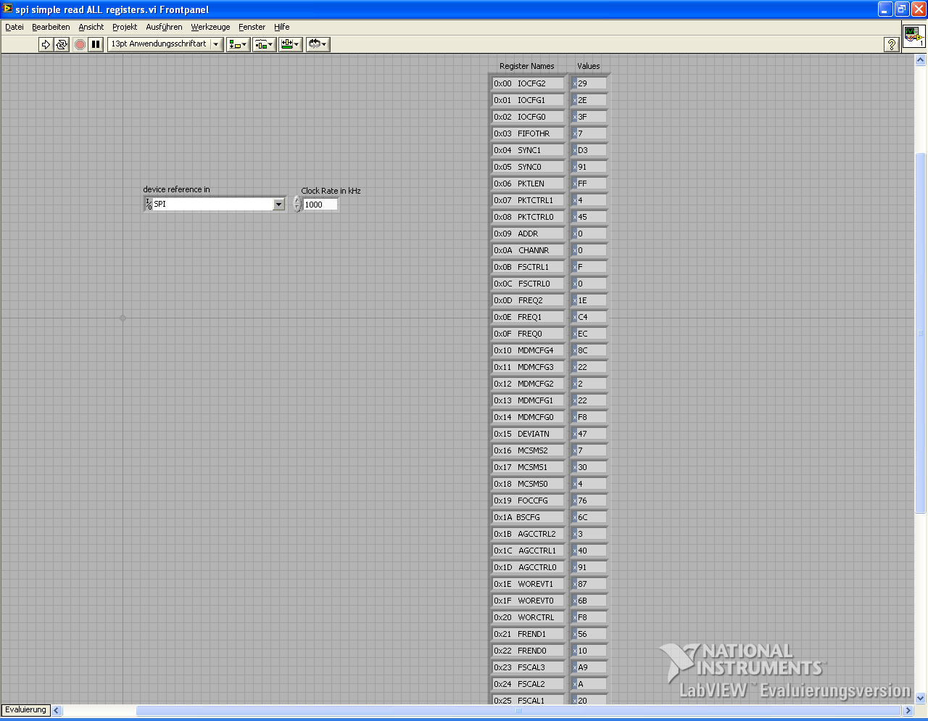Open the Bearbeiten menu

(51, 27)
